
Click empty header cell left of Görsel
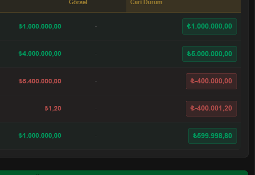coord(33,5)
